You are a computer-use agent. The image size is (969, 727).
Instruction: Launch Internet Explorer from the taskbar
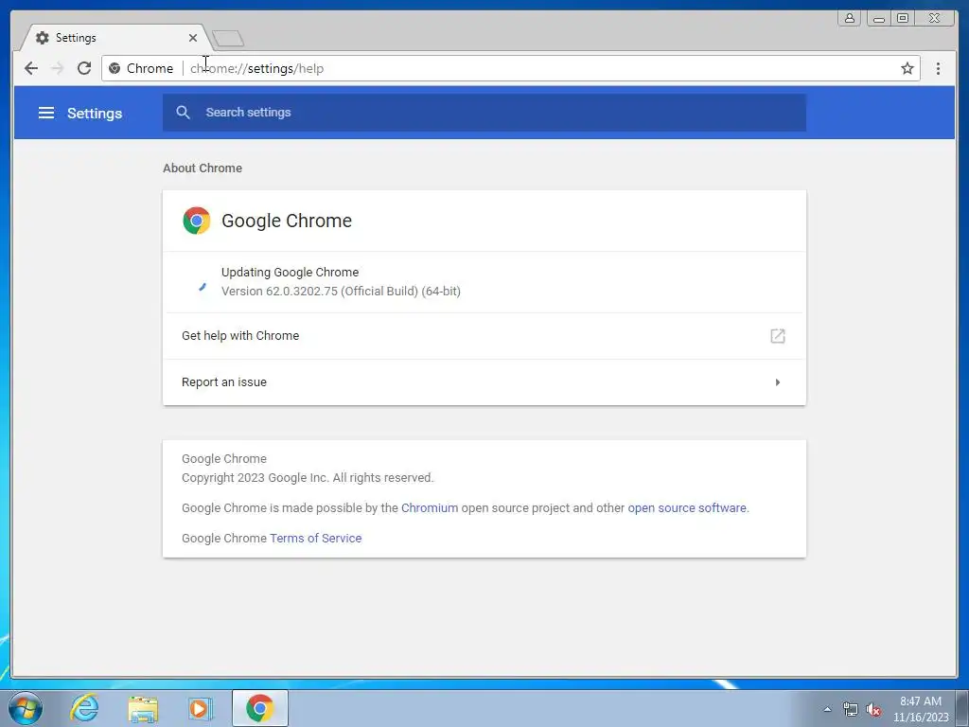point(84,708)
